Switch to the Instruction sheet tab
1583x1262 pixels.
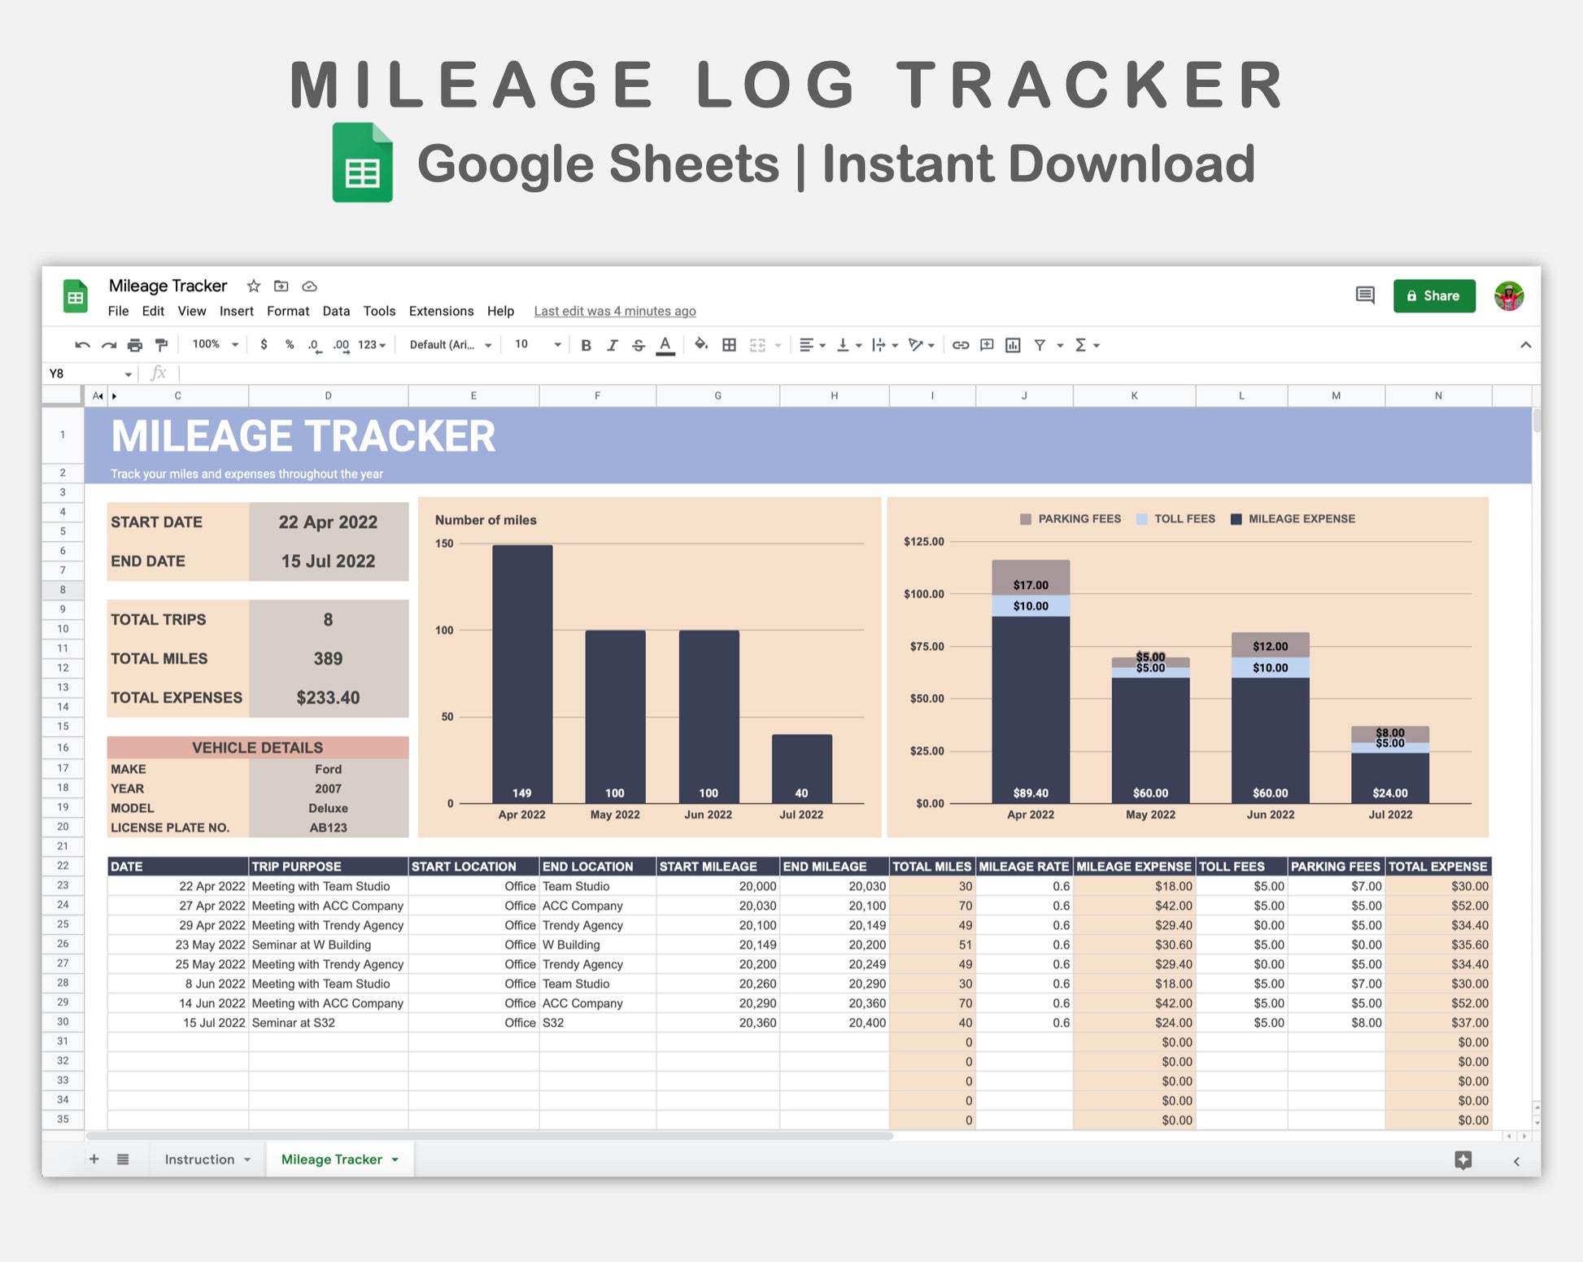pos(199,1159)
